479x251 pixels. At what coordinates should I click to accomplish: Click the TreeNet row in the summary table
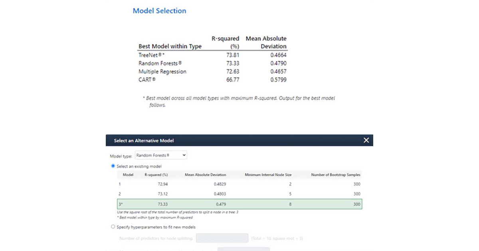coord(212,55)
